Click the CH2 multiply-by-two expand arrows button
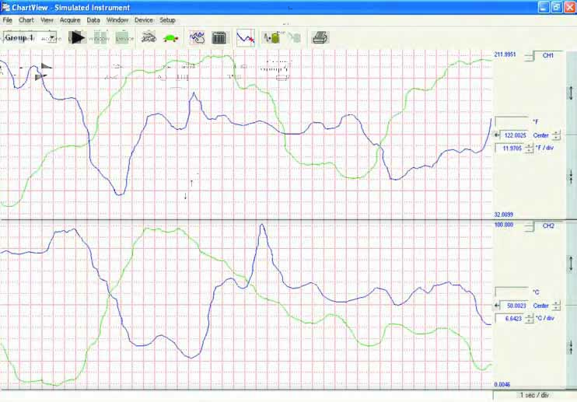The height and width of the screenshot is (402, 577). 571,264
